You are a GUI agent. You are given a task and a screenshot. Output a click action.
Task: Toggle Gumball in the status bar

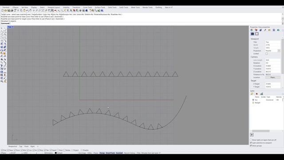119,153
